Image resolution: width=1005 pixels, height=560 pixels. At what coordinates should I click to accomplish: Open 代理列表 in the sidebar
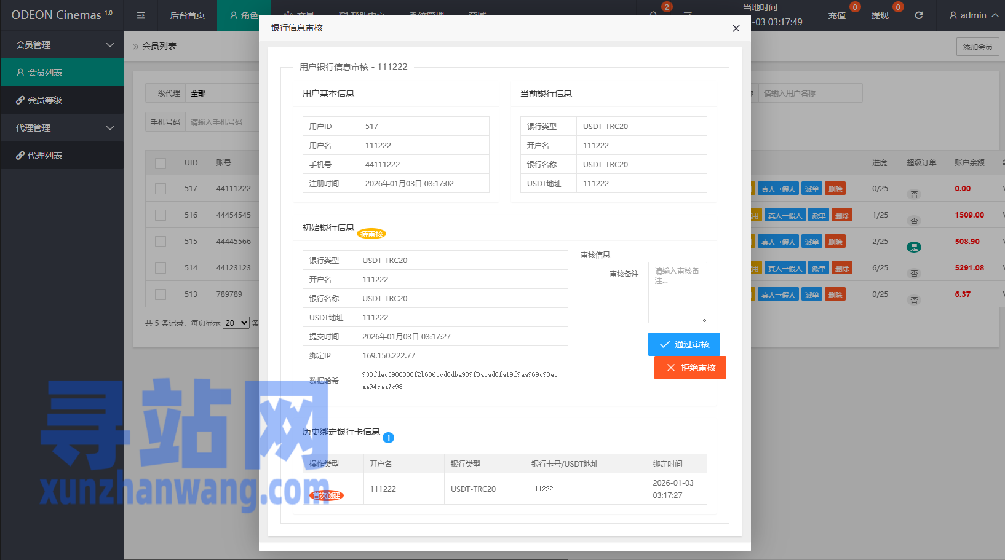[44, 156]
